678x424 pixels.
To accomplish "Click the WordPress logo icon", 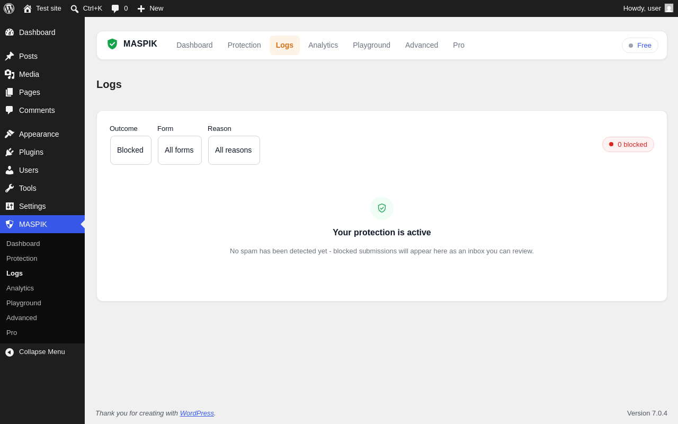I will (x=9, y=8).
